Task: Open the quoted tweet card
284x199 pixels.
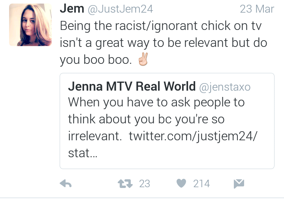Action: 167,121
